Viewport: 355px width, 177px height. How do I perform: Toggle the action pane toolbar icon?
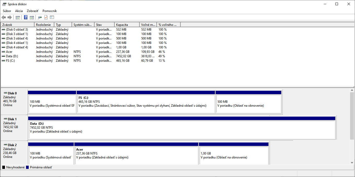point(32,18)
